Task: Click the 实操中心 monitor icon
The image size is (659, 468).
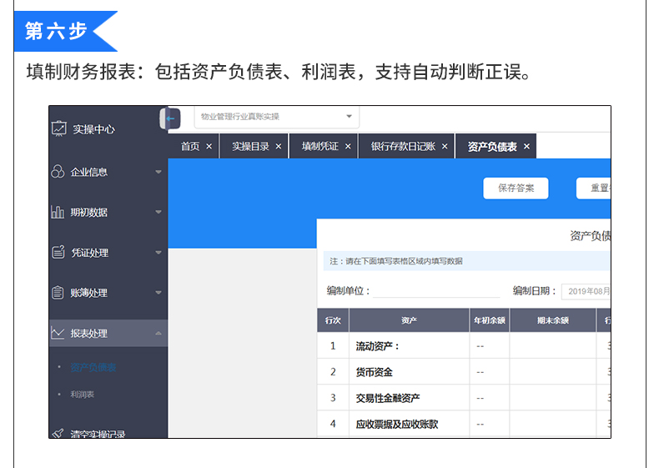Action: click(59, 128)
